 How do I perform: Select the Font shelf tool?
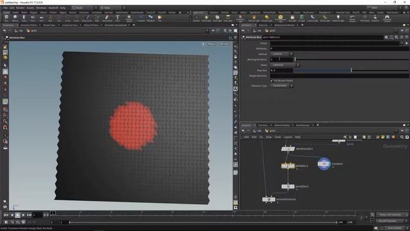pyautogui.click(x=117, y=19)
